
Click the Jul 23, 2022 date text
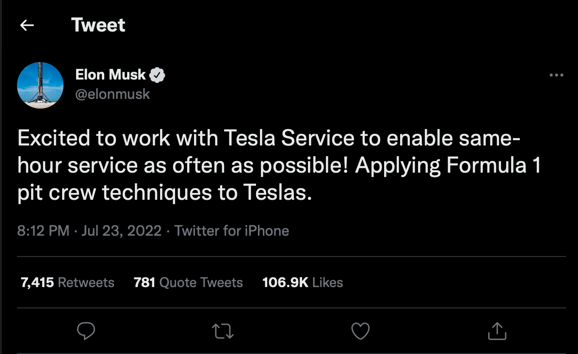coord(121,231)
